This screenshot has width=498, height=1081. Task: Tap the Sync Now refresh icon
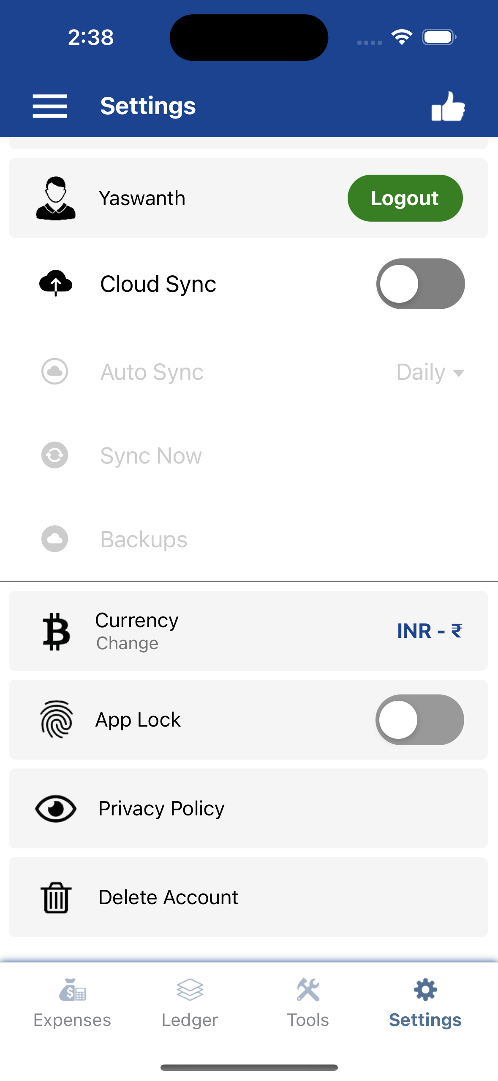point(55,455)
